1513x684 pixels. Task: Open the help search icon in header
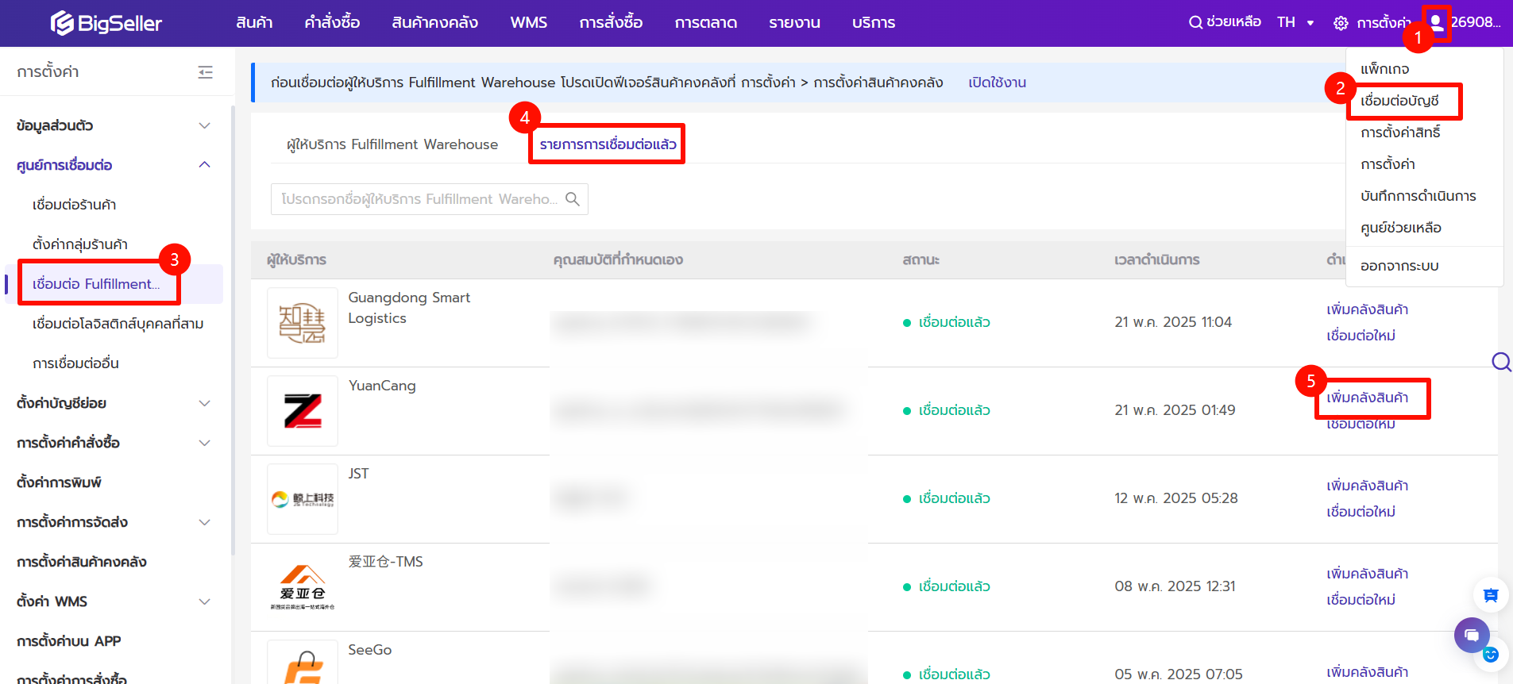1195,22
